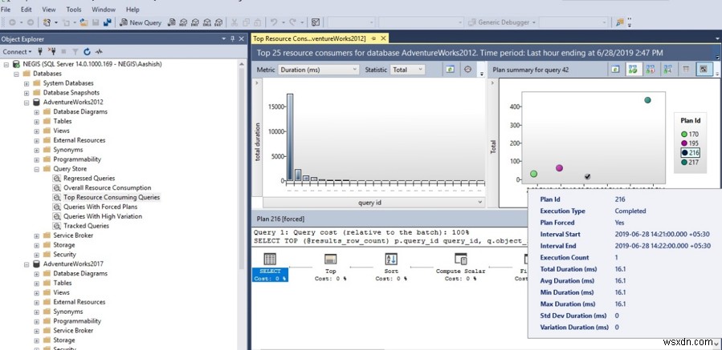Click the Disconnect plug icon in Object Explorer

(x=52, y=52)
